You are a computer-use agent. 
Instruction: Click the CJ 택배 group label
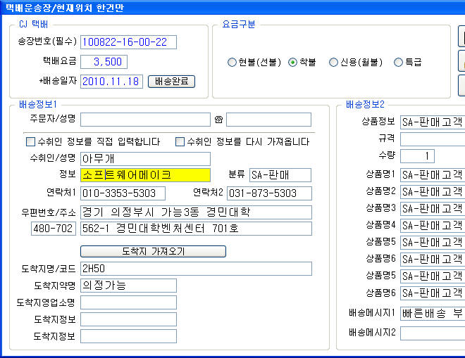(34, 25)
